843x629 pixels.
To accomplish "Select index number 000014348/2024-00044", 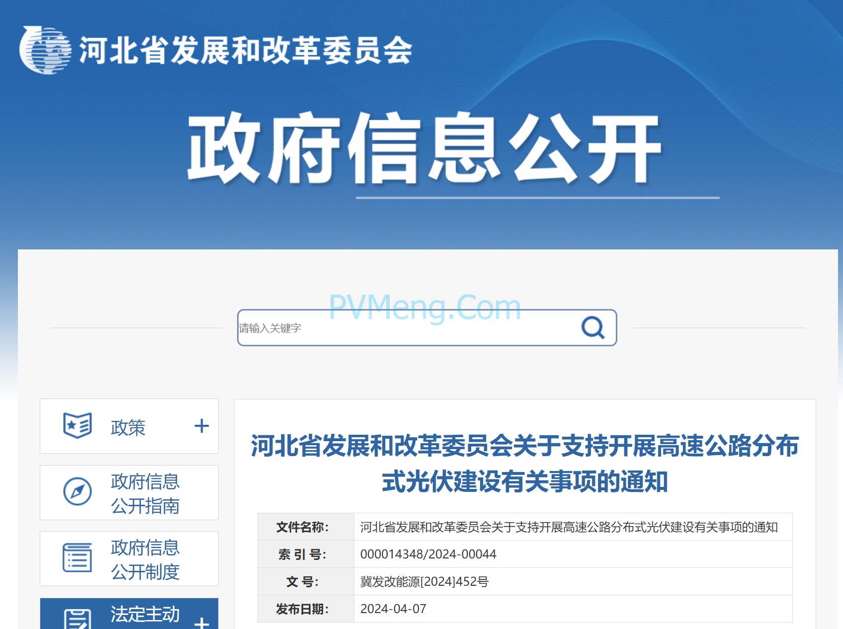I will [428, 554].
